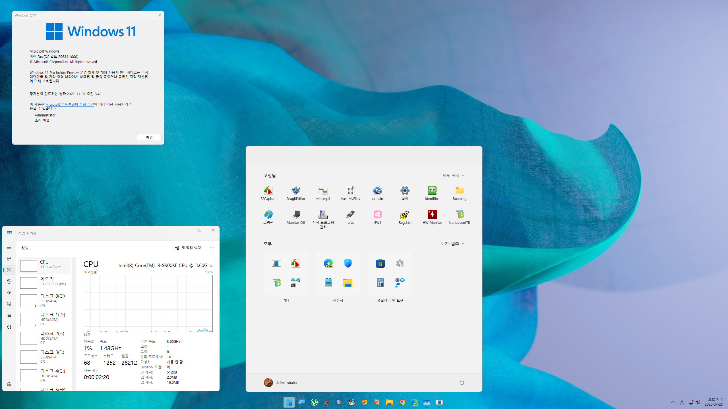Open EWS pinned app
Viewport: 728px width, 409px height.
tap(378, 217)
